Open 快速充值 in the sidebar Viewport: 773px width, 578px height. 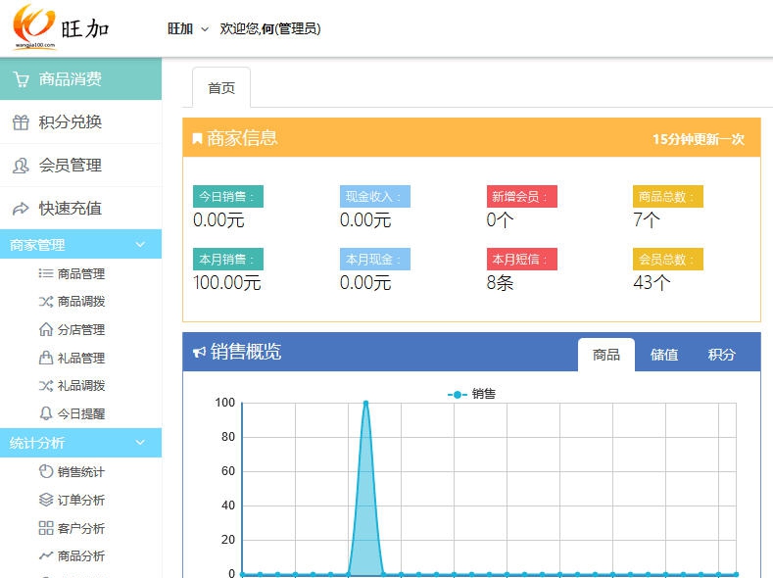[x=81, y=209]
